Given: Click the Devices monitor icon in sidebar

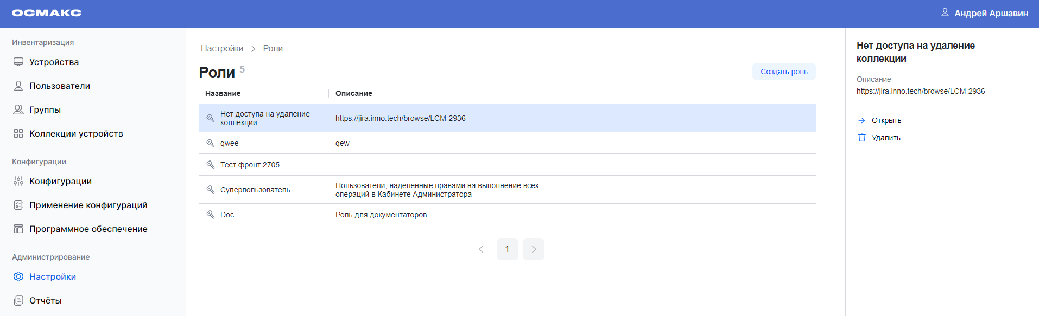Looking at the screenshot, I should [18, 62].
